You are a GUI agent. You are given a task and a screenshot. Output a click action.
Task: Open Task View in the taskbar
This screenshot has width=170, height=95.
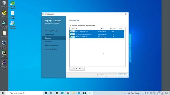[51, 93]
